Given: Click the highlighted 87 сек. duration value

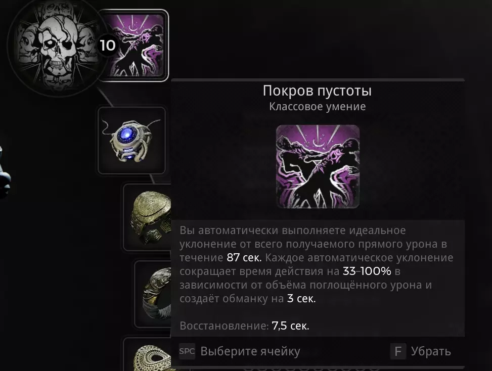Looking at the screenshot, I should pyautogui.click(x=244, y=257).
